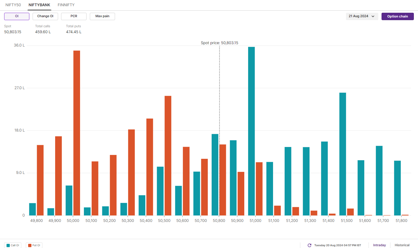
Task: Show the PCR chart
Action: 74,16
